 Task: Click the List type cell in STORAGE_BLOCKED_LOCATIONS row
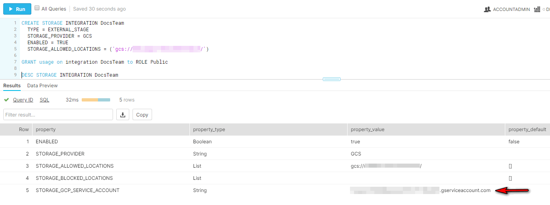click(x=268, y=178)
